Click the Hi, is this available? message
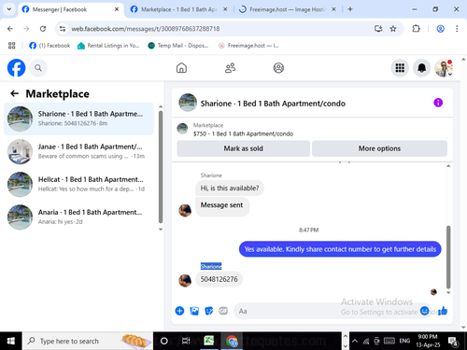Image resolution: width=467 pixels, height=350 pixels. (x=230, y=189)
